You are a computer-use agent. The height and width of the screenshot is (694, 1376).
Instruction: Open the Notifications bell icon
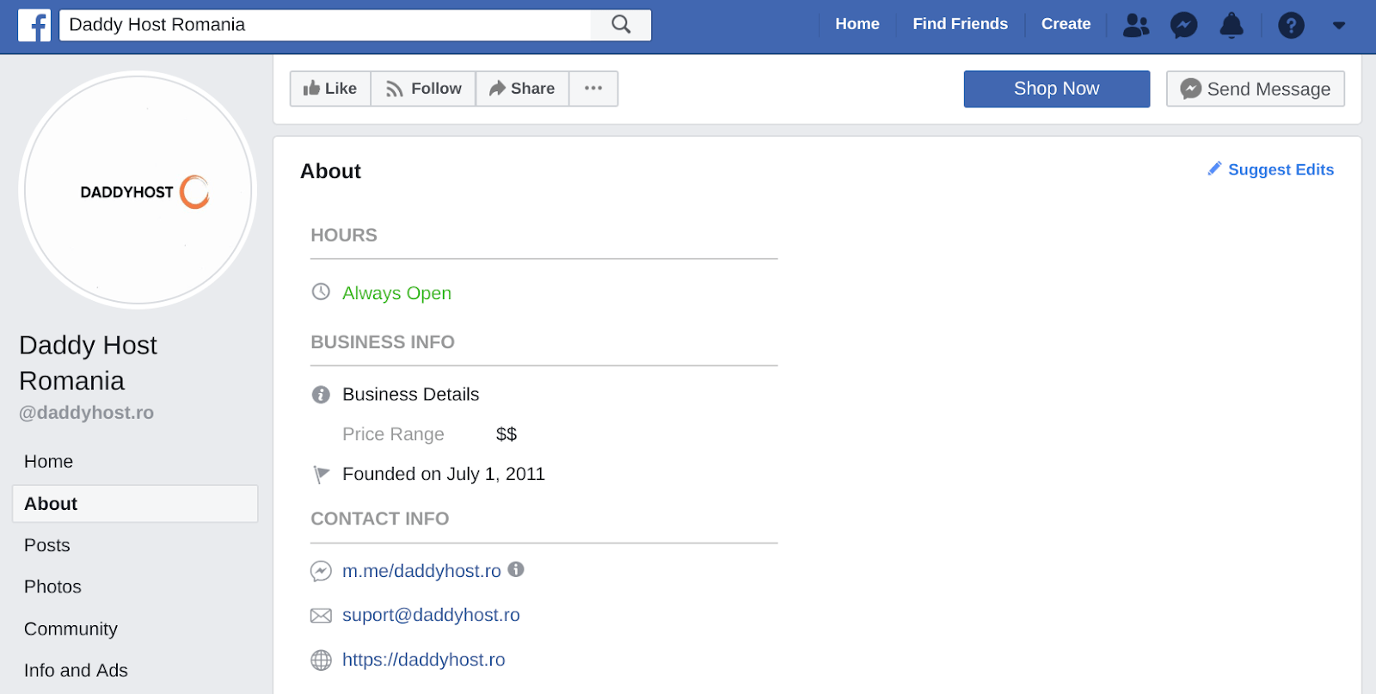pos(1232,25)
